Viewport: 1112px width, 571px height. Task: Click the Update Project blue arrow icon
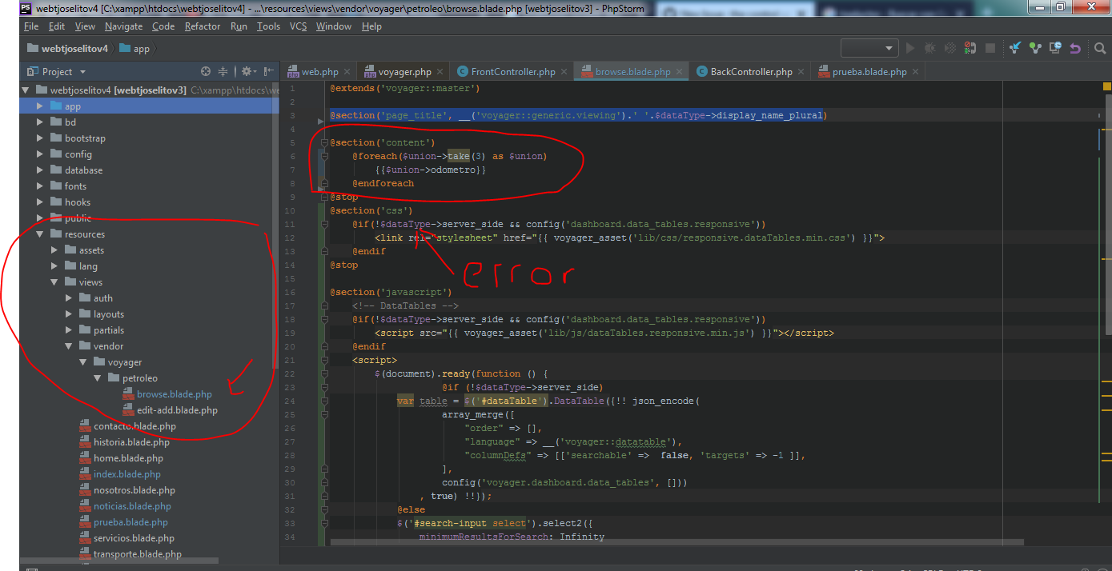pyautogui.click(x=1014, y=47)
